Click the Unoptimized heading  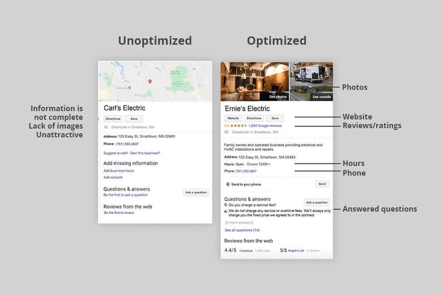[155, 40]
